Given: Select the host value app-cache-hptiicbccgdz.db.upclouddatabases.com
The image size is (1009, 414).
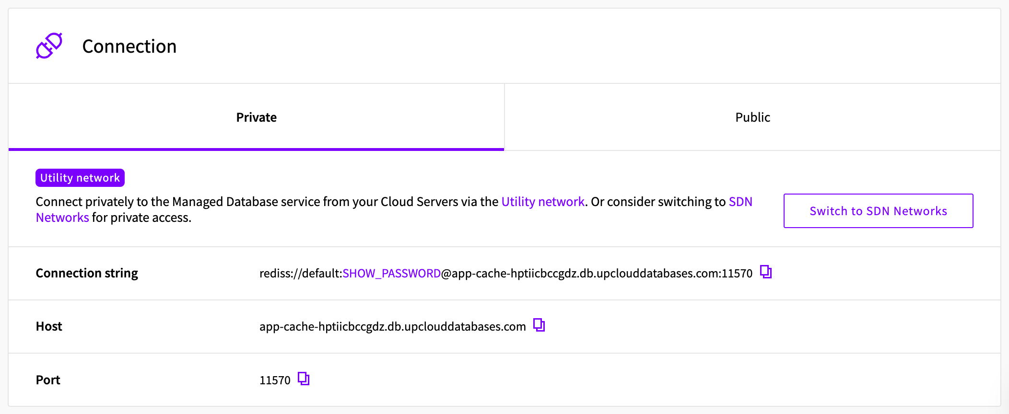Looking at the screenshot, I should coord(393,327).
